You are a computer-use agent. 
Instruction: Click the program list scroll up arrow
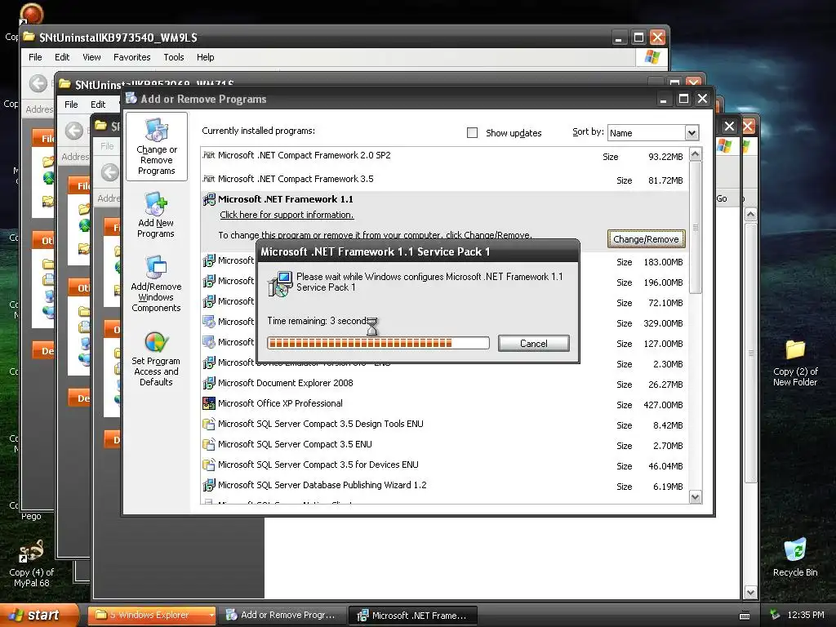[x=696, y=154]
